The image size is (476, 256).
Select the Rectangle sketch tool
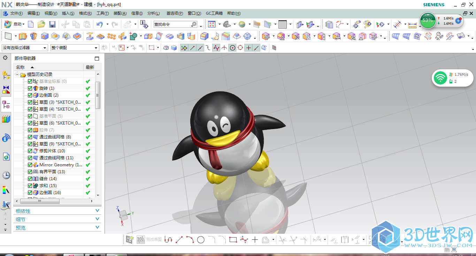[x=233, y=239]
